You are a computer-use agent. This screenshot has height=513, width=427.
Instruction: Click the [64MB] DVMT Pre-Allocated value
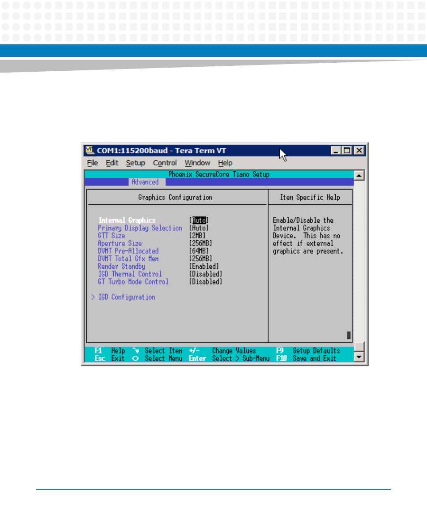coord(199,251)
